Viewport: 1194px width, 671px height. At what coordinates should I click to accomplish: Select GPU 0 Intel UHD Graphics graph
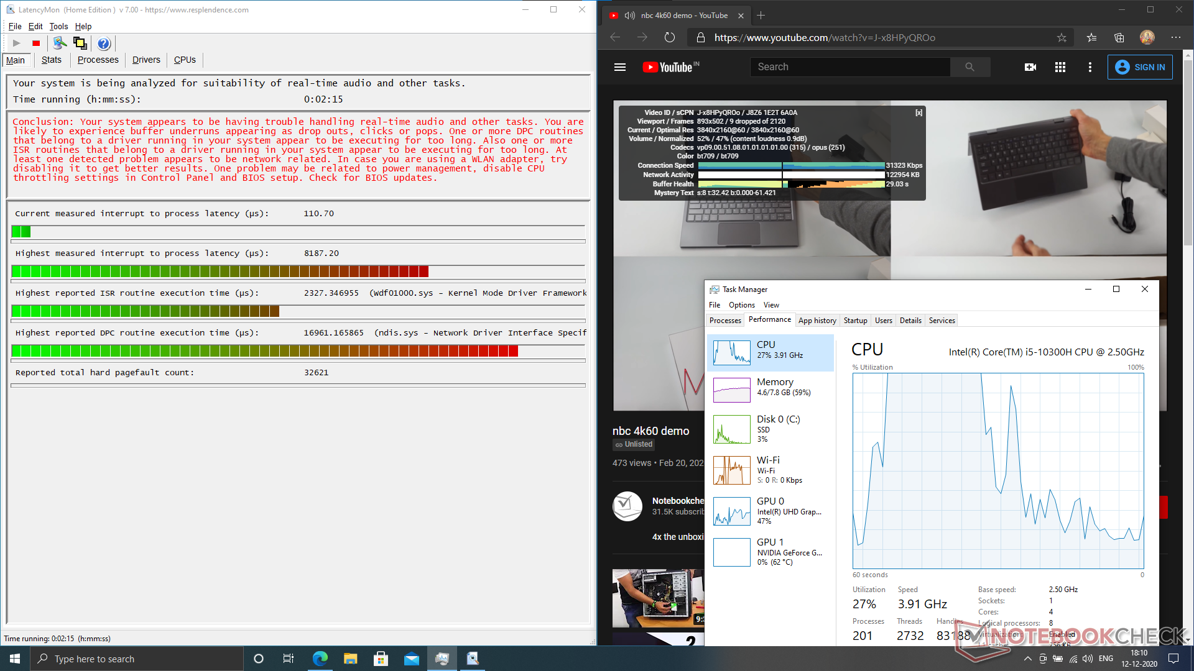pyautogui.click(x=770, y=511)
